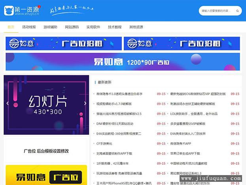Open 1折服务器，42元撸半年 article
246x185 pixels.
click(112, 164)
